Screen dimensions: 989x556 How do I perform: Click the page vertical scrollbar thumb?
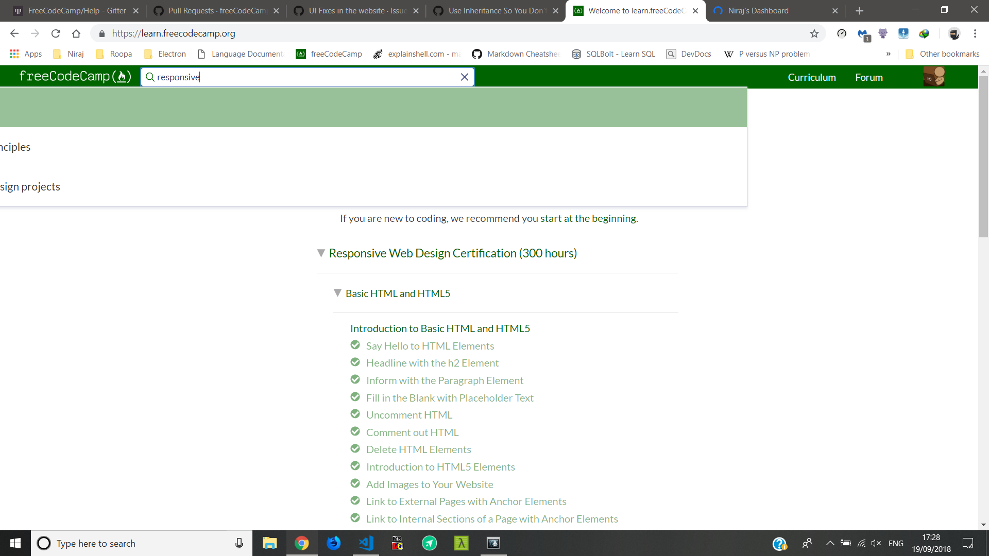pyautogui.click(x=983, y=157)
